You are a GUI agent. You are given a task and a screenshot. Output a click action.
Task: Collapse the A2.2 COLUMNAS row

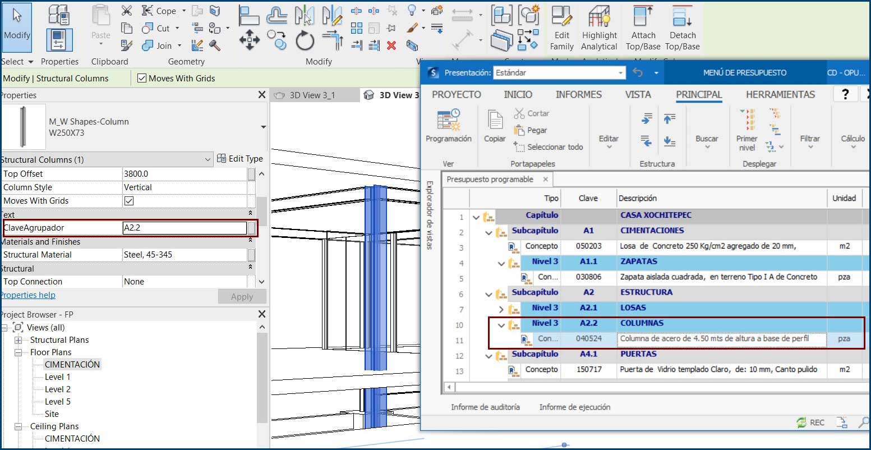pyautogui.click(x=501, y=324)
